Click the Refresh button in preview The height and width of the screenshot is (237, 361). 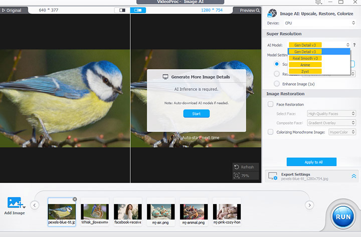coord(245,167)
